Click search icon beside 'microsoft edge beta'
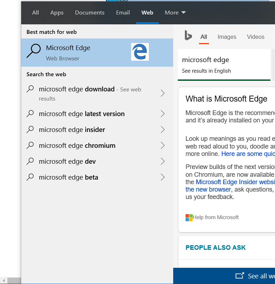 [x=30, y=177]
